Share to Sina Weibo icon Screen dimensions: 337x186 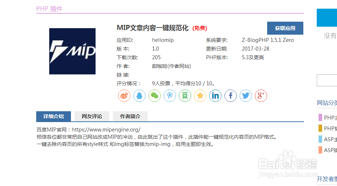(x=124, y=96)
